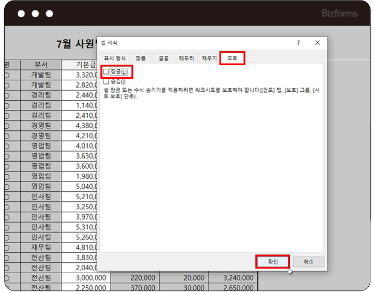Open the 채우기 tab

[x=209, y=58]
